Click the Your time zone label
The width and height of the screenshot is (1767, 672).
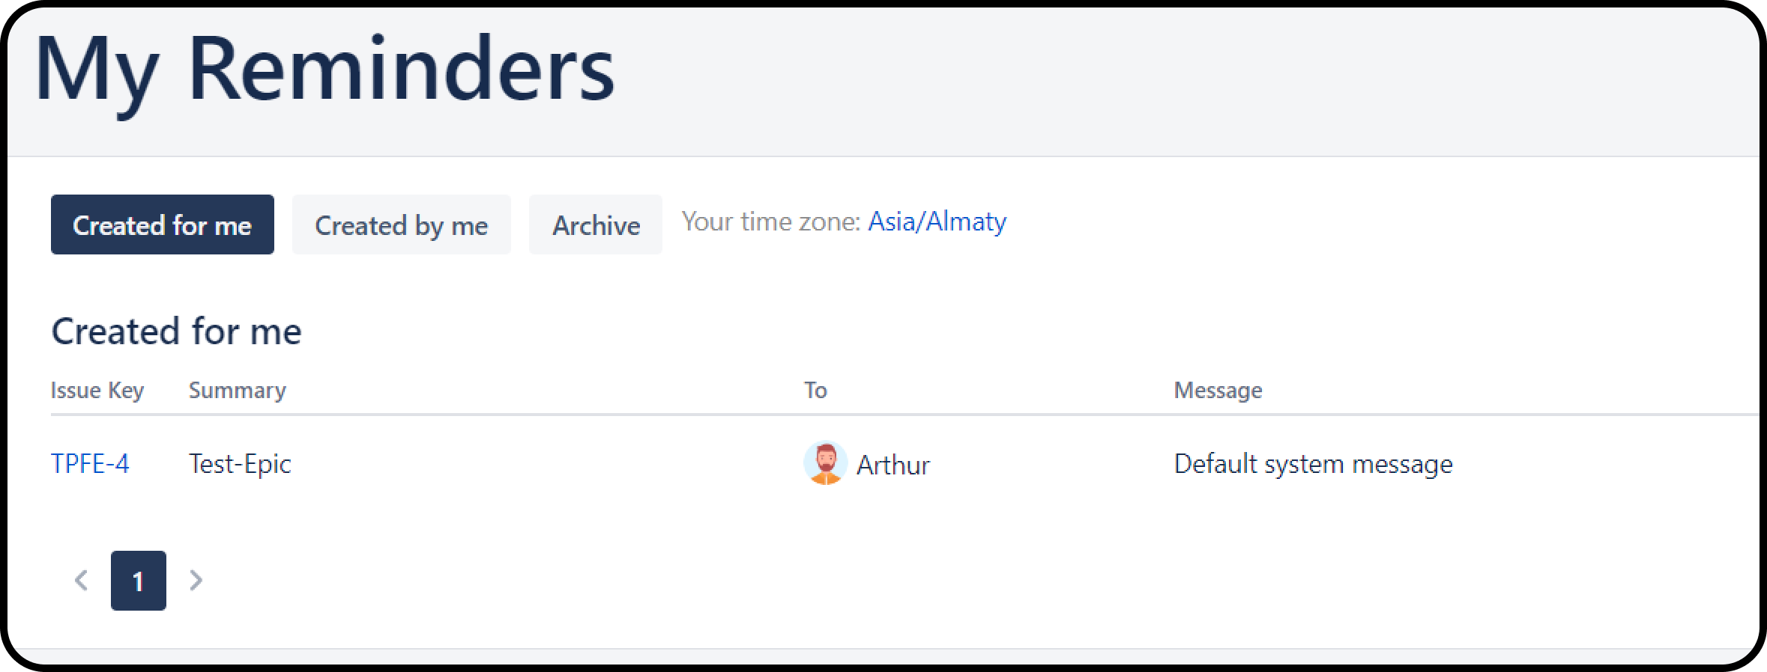(771, 222)
